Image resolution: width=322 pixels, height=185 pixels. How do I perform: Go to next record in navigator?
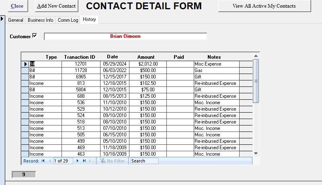pos(78,161)
